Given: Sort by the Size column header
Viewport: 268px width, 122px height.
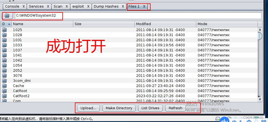Looking at the screenshot, I should (104, 24).
